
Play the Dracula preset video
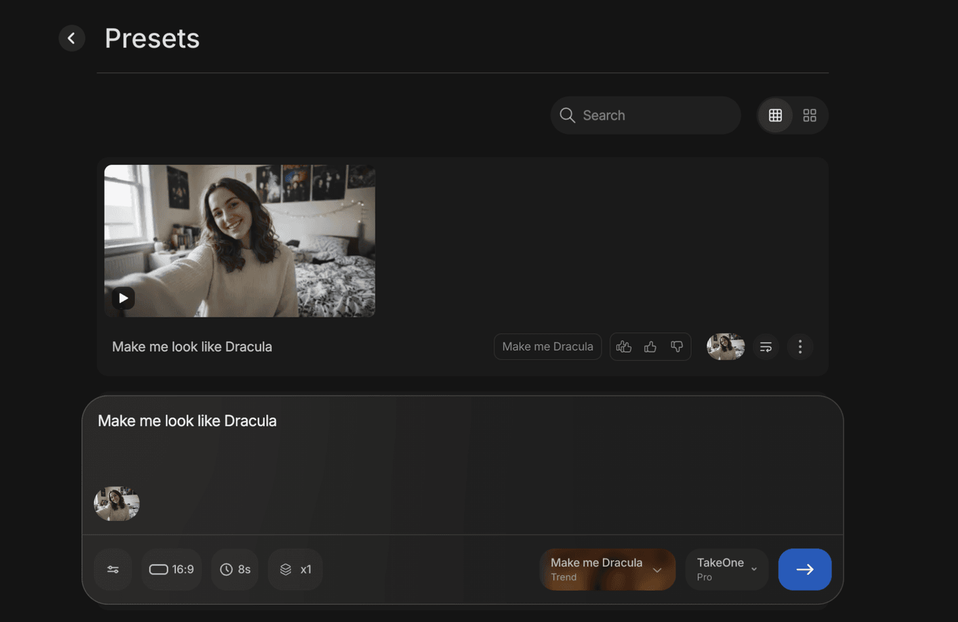(x=123, y=298)
